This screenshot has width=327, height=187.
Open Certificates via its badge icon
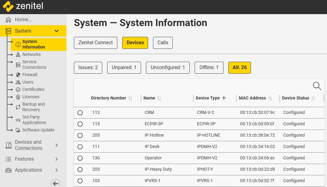click(18, 90)
